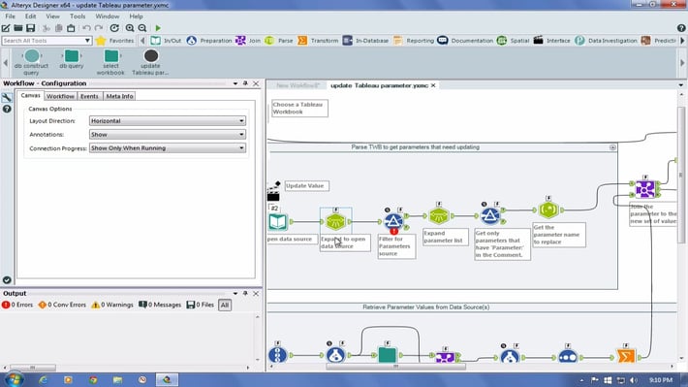
Task: Filter output by 0 Messages
Action: pos(160,305)
